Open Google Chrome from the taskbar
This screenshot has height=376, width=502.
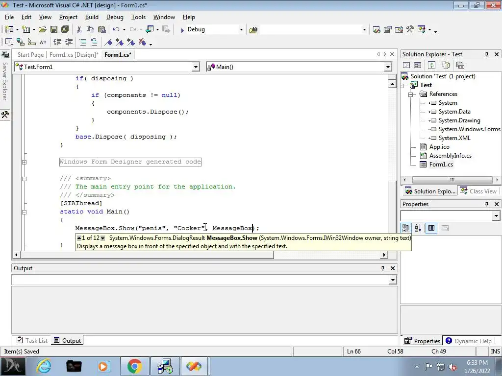click(134, 366)
